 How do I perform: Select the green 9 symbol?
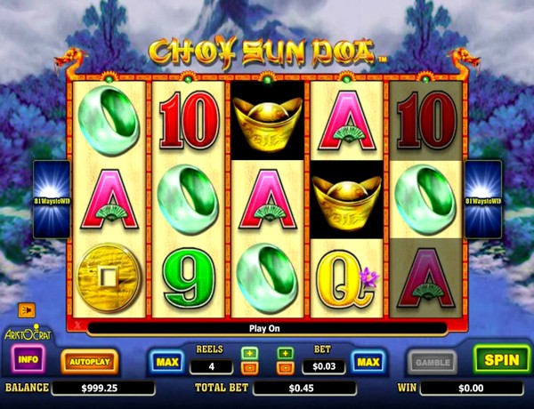[x=189, y=277]
